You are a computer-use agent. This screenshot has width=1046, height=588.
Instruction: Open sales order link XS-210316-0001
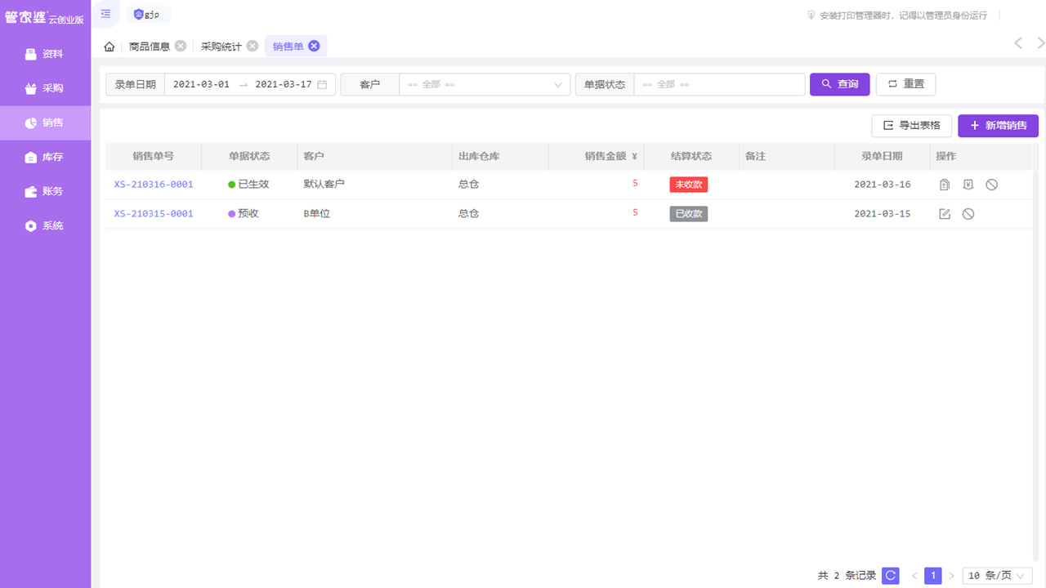[154, 185]
